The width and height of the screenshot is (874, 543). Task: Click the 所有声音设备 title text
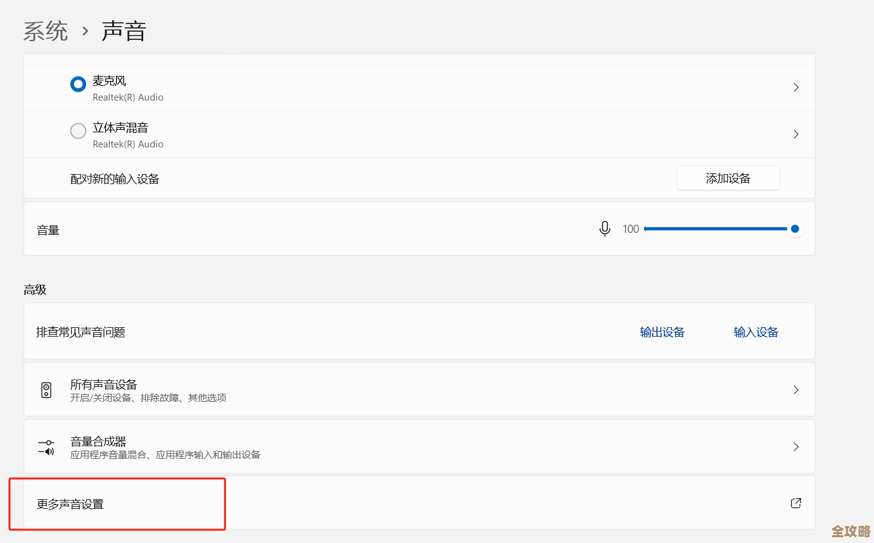point(104,384)
